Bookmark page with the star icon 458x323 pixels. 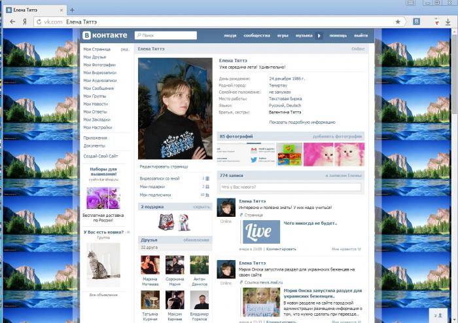pyautogui.click(x=398, y=22)
